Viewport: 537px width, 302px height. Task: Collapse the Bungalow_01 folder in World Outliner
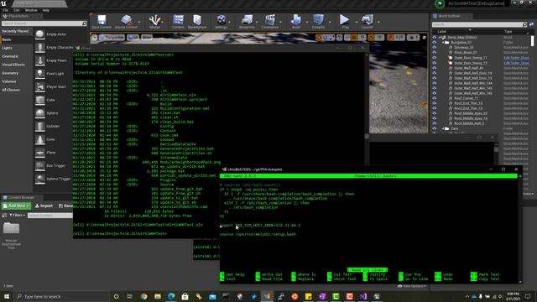point(443,43)
